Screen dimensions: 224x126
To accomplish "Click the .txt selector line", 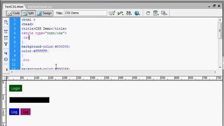I will pos(25,37).
